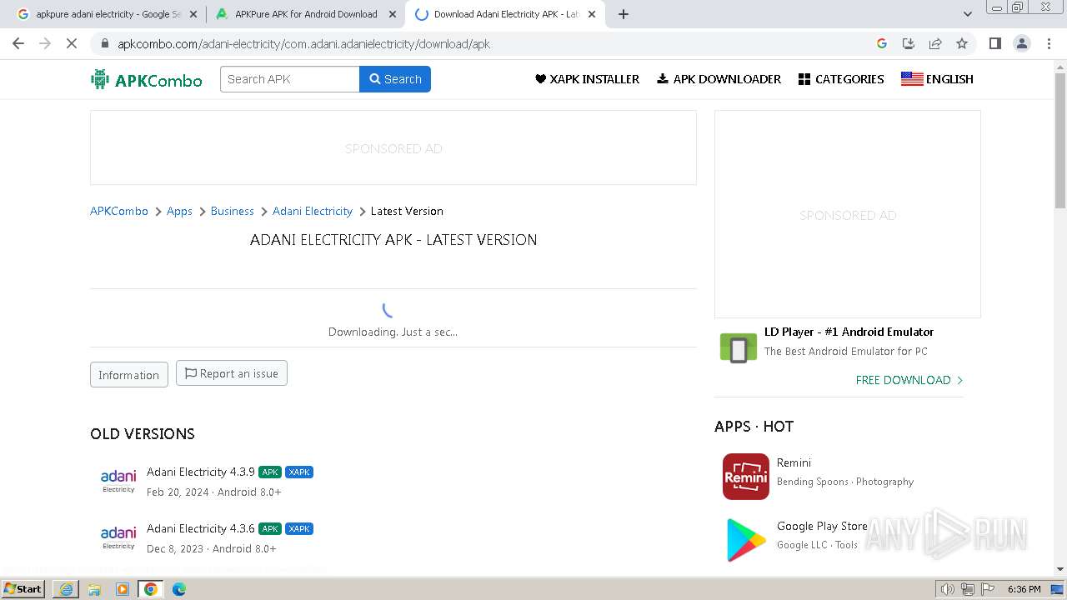The height and width of the screenshot is (600, 1067).
Task: Open the Chrome profile avatar
Action: click(1022, 43)
